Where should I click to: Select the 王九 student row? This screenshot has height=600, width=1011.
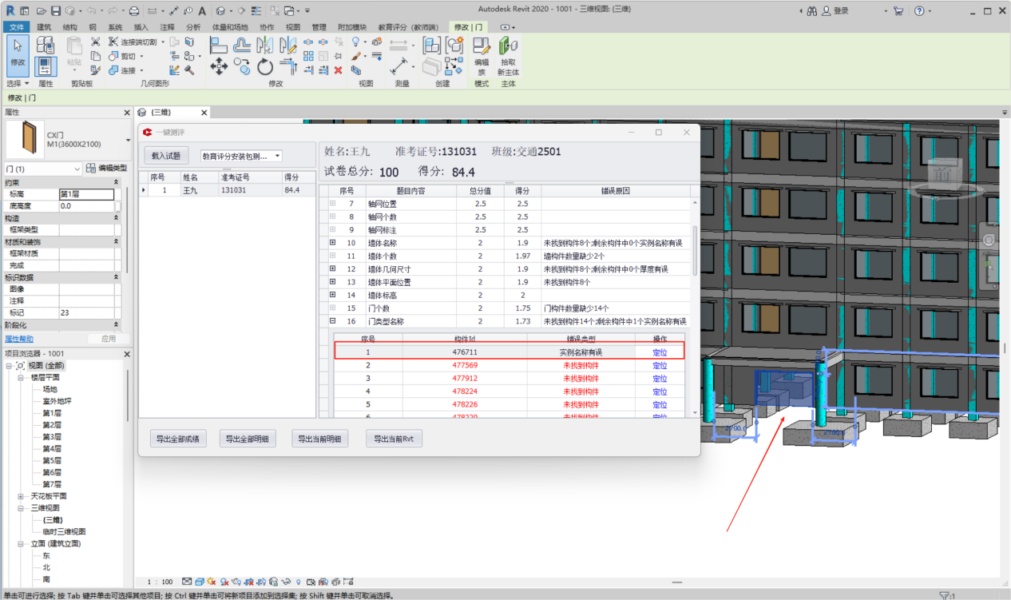point(228,190)
